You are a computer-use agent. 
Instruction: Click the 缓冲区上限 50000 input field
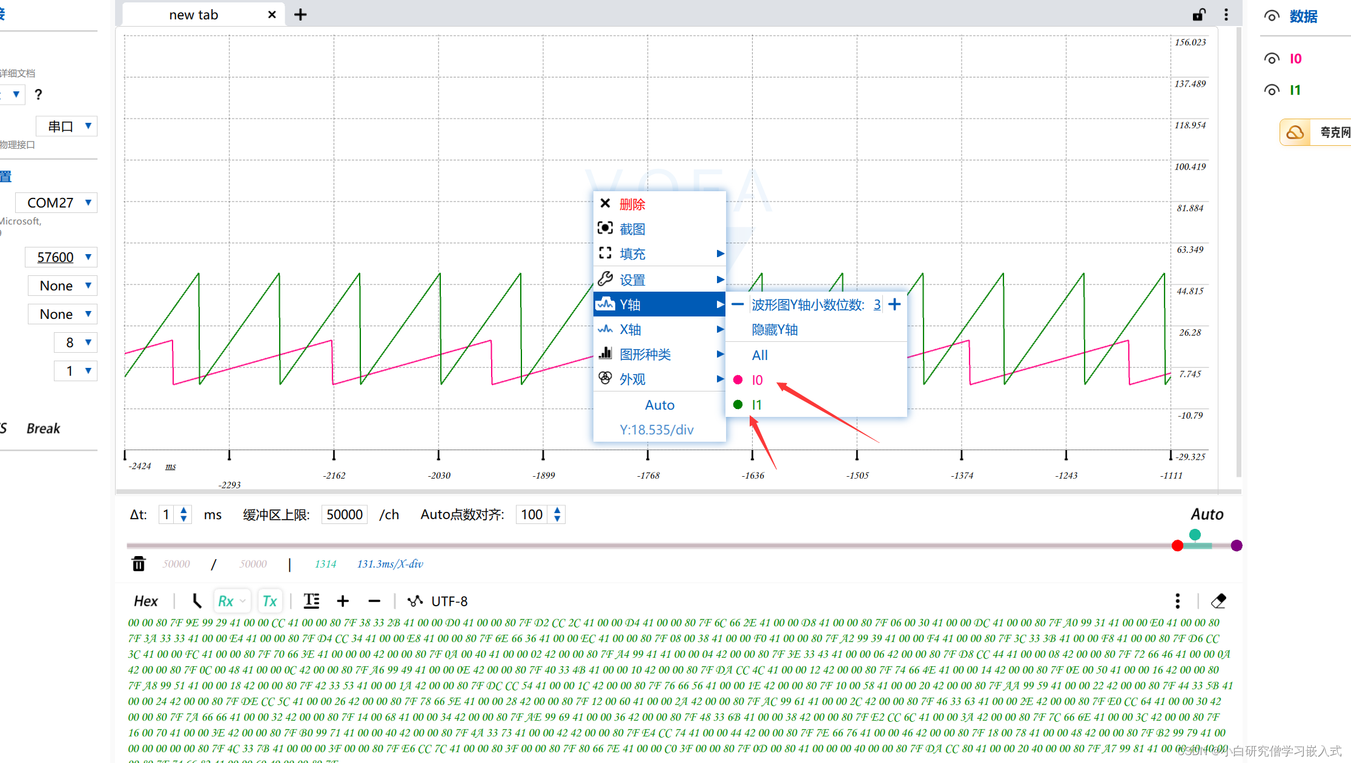coord(344,514)
